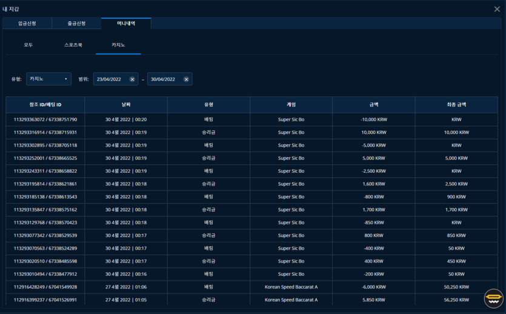This screenshot has width=506, height=314.
Task: Click the 56,250 KRW final balance
Action: (x=456, y=300)
